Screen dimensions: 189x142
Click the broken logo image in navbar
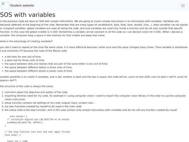click(5, 6)
